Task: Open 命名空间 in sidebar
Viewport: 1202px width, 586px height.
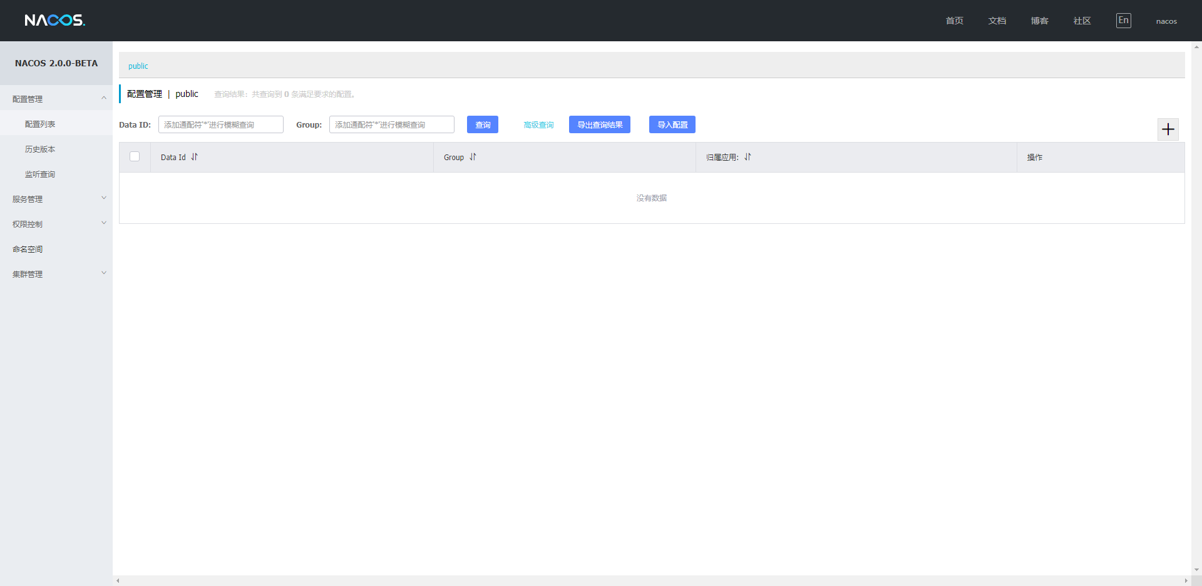Action: coord(56,249)
